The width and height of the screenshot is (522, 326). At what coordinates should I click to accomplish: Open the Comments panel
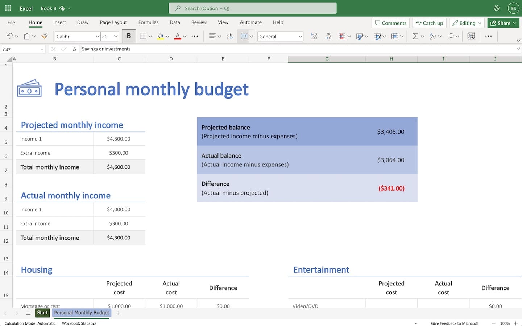coord(390,23)
